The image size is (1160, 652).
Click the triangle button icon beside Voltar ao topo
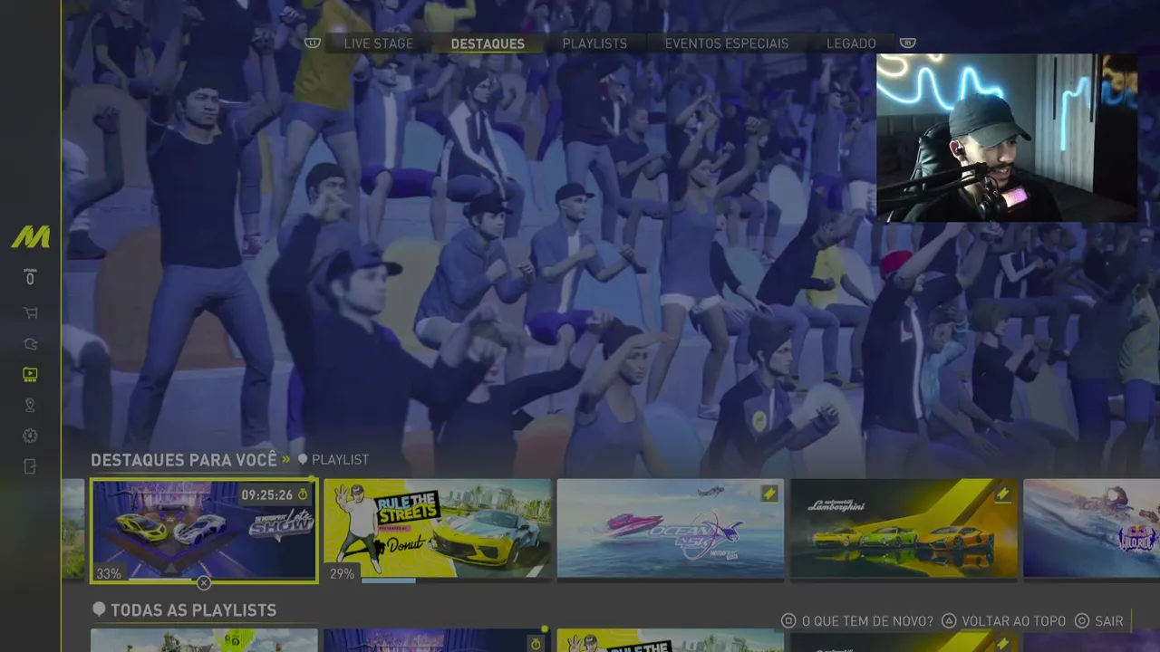[949, 621]
